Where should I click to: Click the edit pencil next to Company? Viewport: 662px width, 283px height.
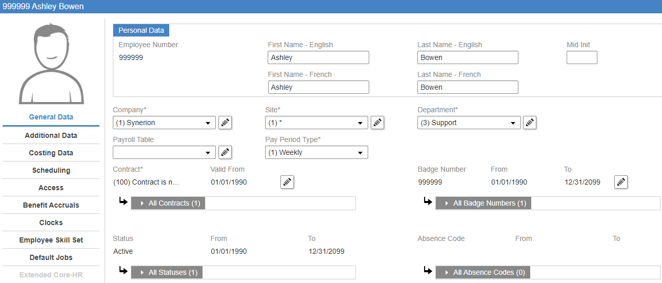point(225,123)
